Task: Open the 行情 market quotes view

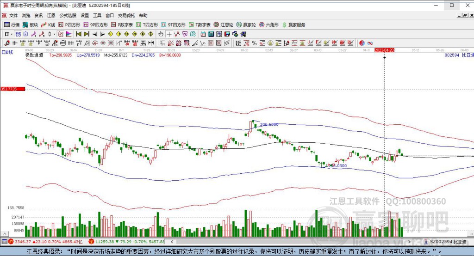Action: 12,24
